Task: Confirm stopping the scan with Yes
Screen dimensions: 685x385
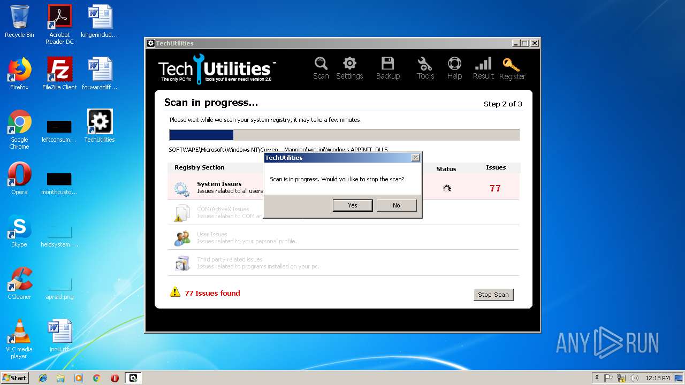Action: pos(353,205)
